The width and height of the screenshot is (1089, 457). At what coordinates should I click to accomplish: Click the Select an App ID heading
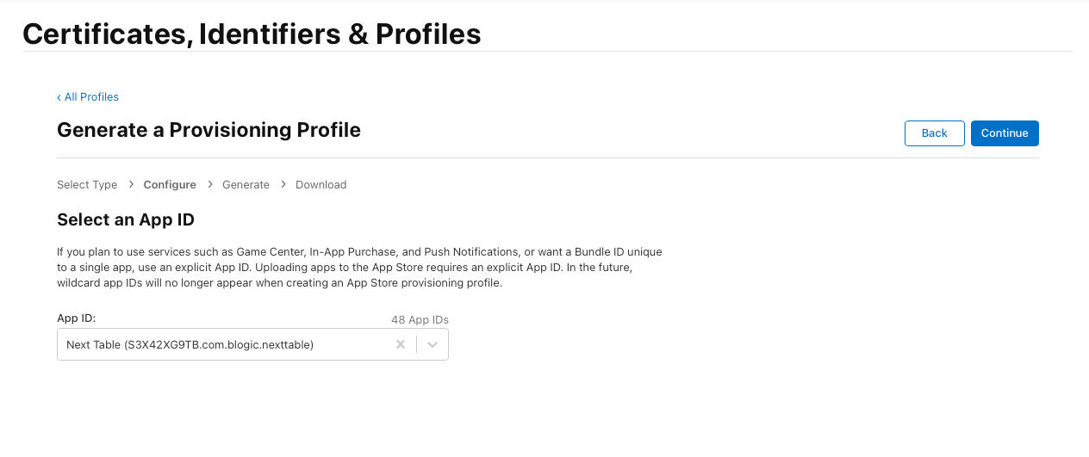tap(126, 219)
